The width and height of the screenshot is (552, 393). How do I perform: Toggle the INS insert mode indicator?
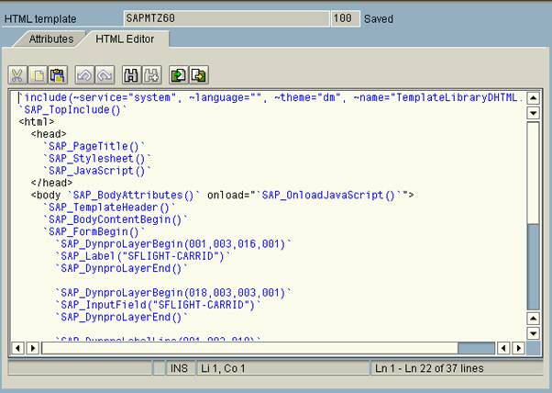tap(179, 368)
